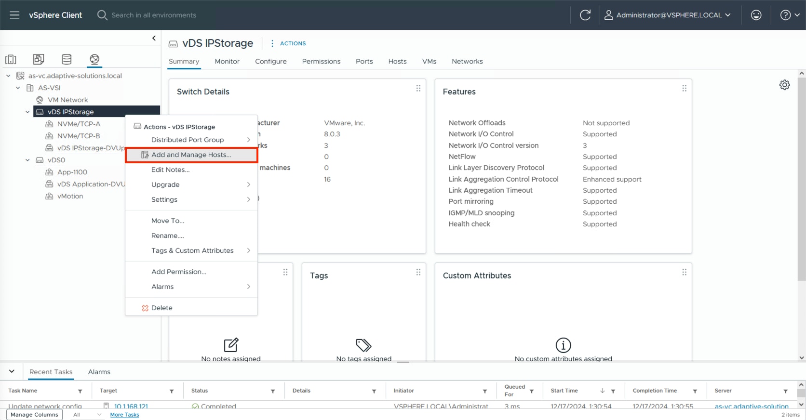806x420 pixels.
Task: Open the hamburger navigation menu
Action: [14, 15]
